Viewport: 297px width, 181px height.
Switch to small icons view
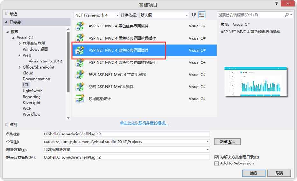(194, 15)
